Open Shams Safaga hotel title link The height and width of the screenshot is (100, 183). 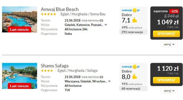coord(55,66)
